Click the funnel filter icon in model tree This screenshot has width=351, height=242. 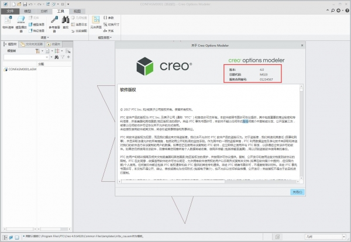63,57
